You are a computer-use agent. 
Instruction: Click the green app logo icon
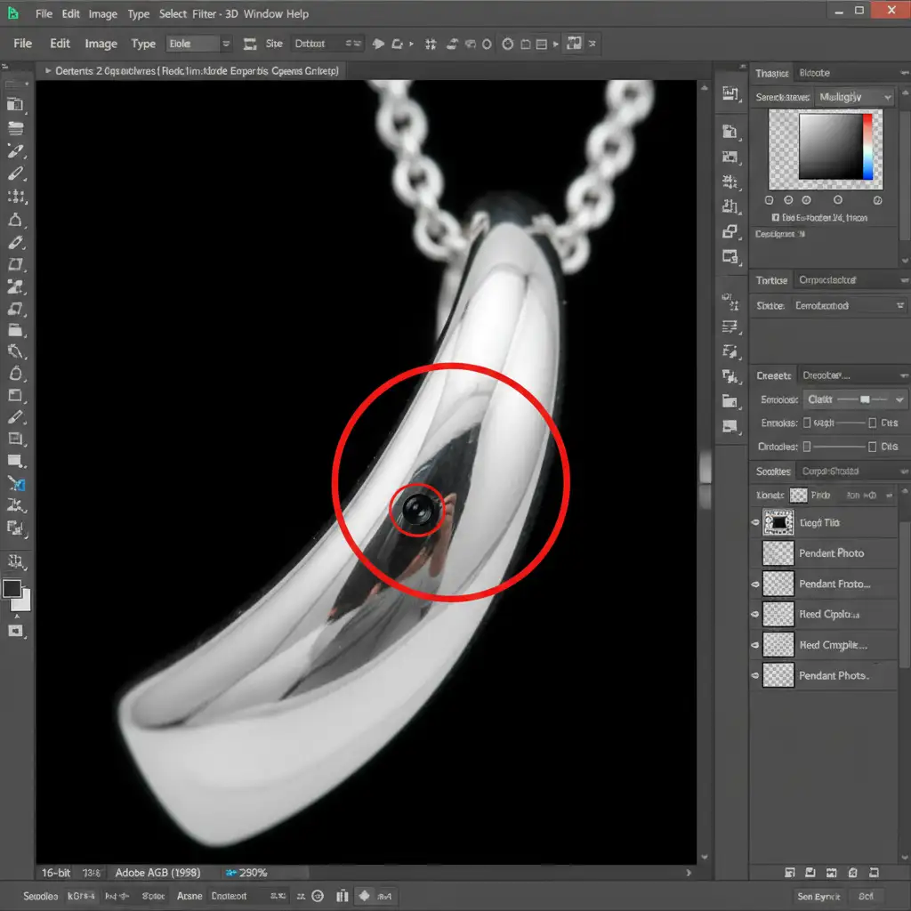point(13,14)
